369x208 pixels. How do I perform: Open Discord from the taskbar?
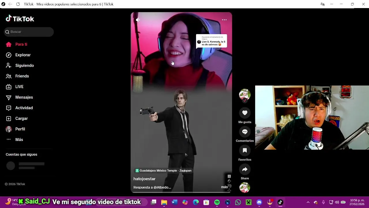pyautogui.click(x=259, y=202)
